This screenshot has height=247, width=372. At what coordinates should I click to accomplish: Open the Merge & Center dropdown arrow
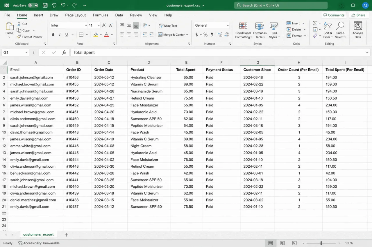pos(187,35)
